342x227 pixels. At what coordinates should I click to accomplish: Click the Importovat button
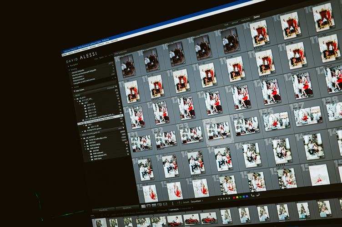click(x=104, y=210)
